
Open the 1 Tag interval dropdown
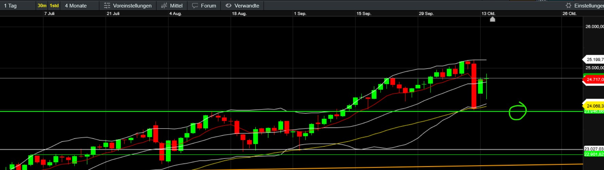(10, 5)
